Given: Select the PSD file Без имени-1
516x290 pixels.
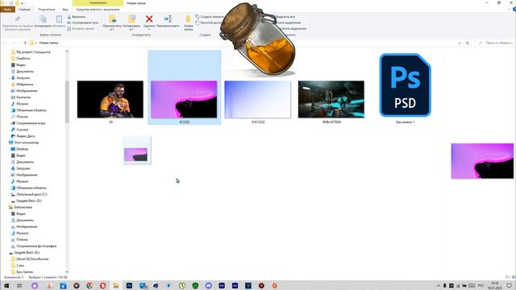Looking at the screenshot, I should [x=405, y=89].
